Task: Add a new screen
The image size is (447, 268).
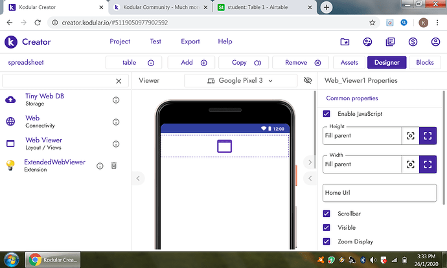Action: pyautogui.click(x=191, y=63)
